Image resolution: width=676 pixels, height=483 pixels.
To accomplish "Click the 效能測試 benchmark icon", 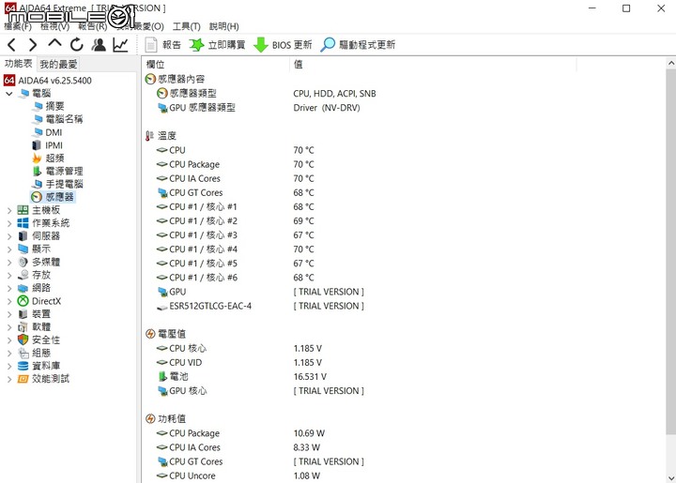I will [x=23, y=379].
